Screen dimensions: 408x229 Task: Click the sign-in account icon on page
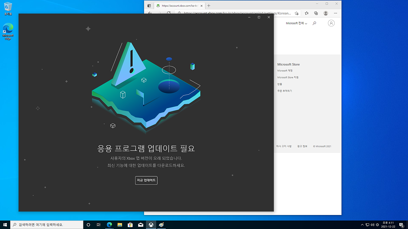point(331,23)
